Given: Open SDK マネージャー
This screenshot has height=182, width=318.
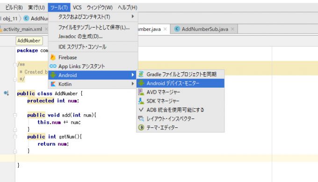Looking at the screenshot, I should point(181,101).
